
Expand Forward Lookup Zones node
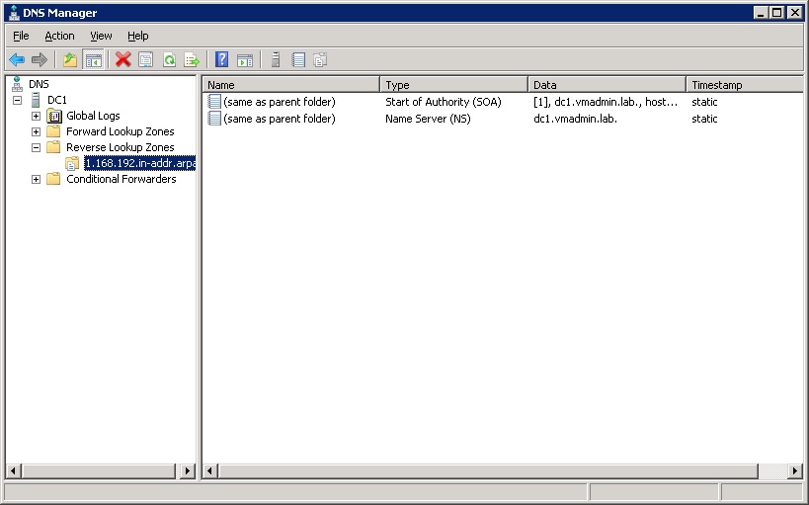36,131
